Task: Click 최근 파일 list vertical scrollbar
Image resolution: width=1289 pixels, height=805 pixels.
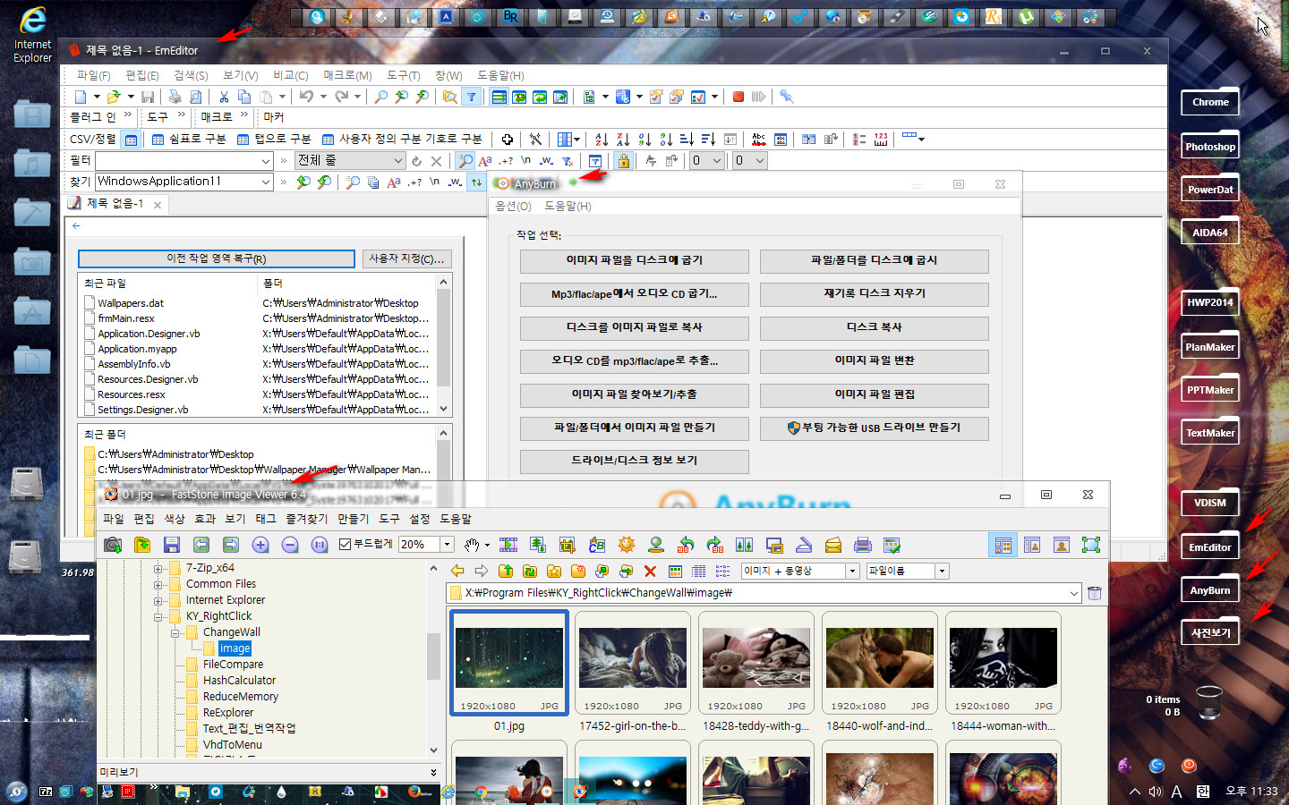Action: point(443,345)
